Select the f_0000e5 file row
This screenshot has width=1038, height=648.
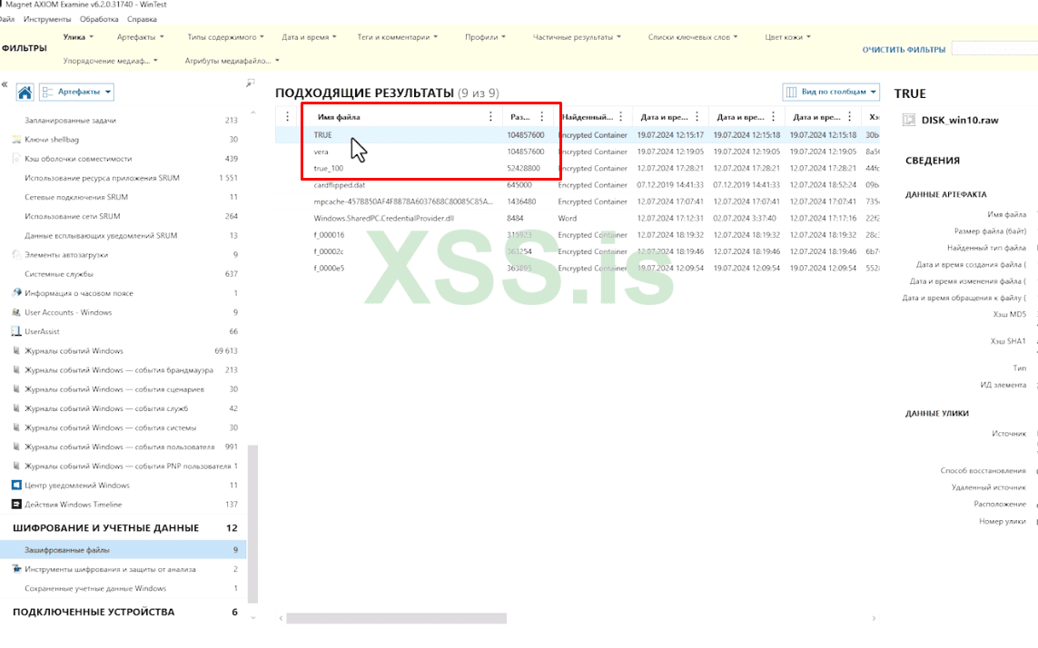click(x=578, y=268)
